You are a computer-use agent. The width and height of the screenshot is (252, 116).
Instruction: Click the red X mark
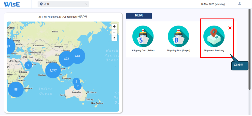[x=230, y=28]
